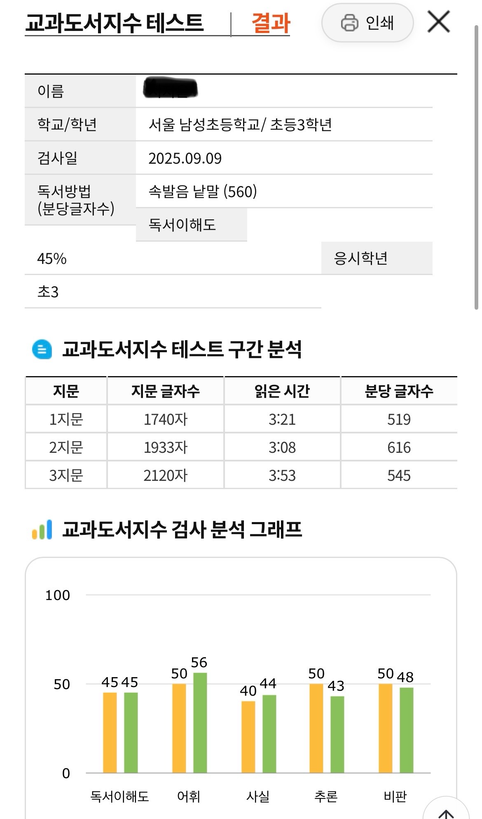The width and height of the screenshot is (482, 819).
Task: Click the vertical scrollbar on the right
Action: pos(476,165)
